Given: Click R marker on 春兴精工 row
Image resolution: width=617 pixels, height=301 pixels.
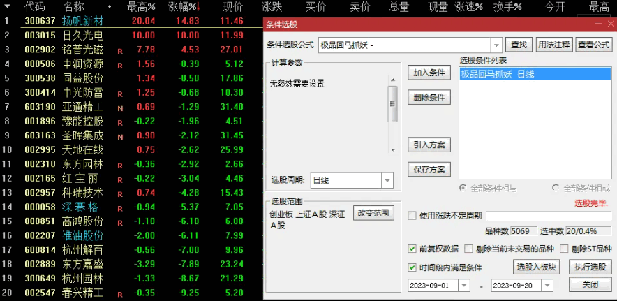Looking at the screenshot, I should (120, 294).
